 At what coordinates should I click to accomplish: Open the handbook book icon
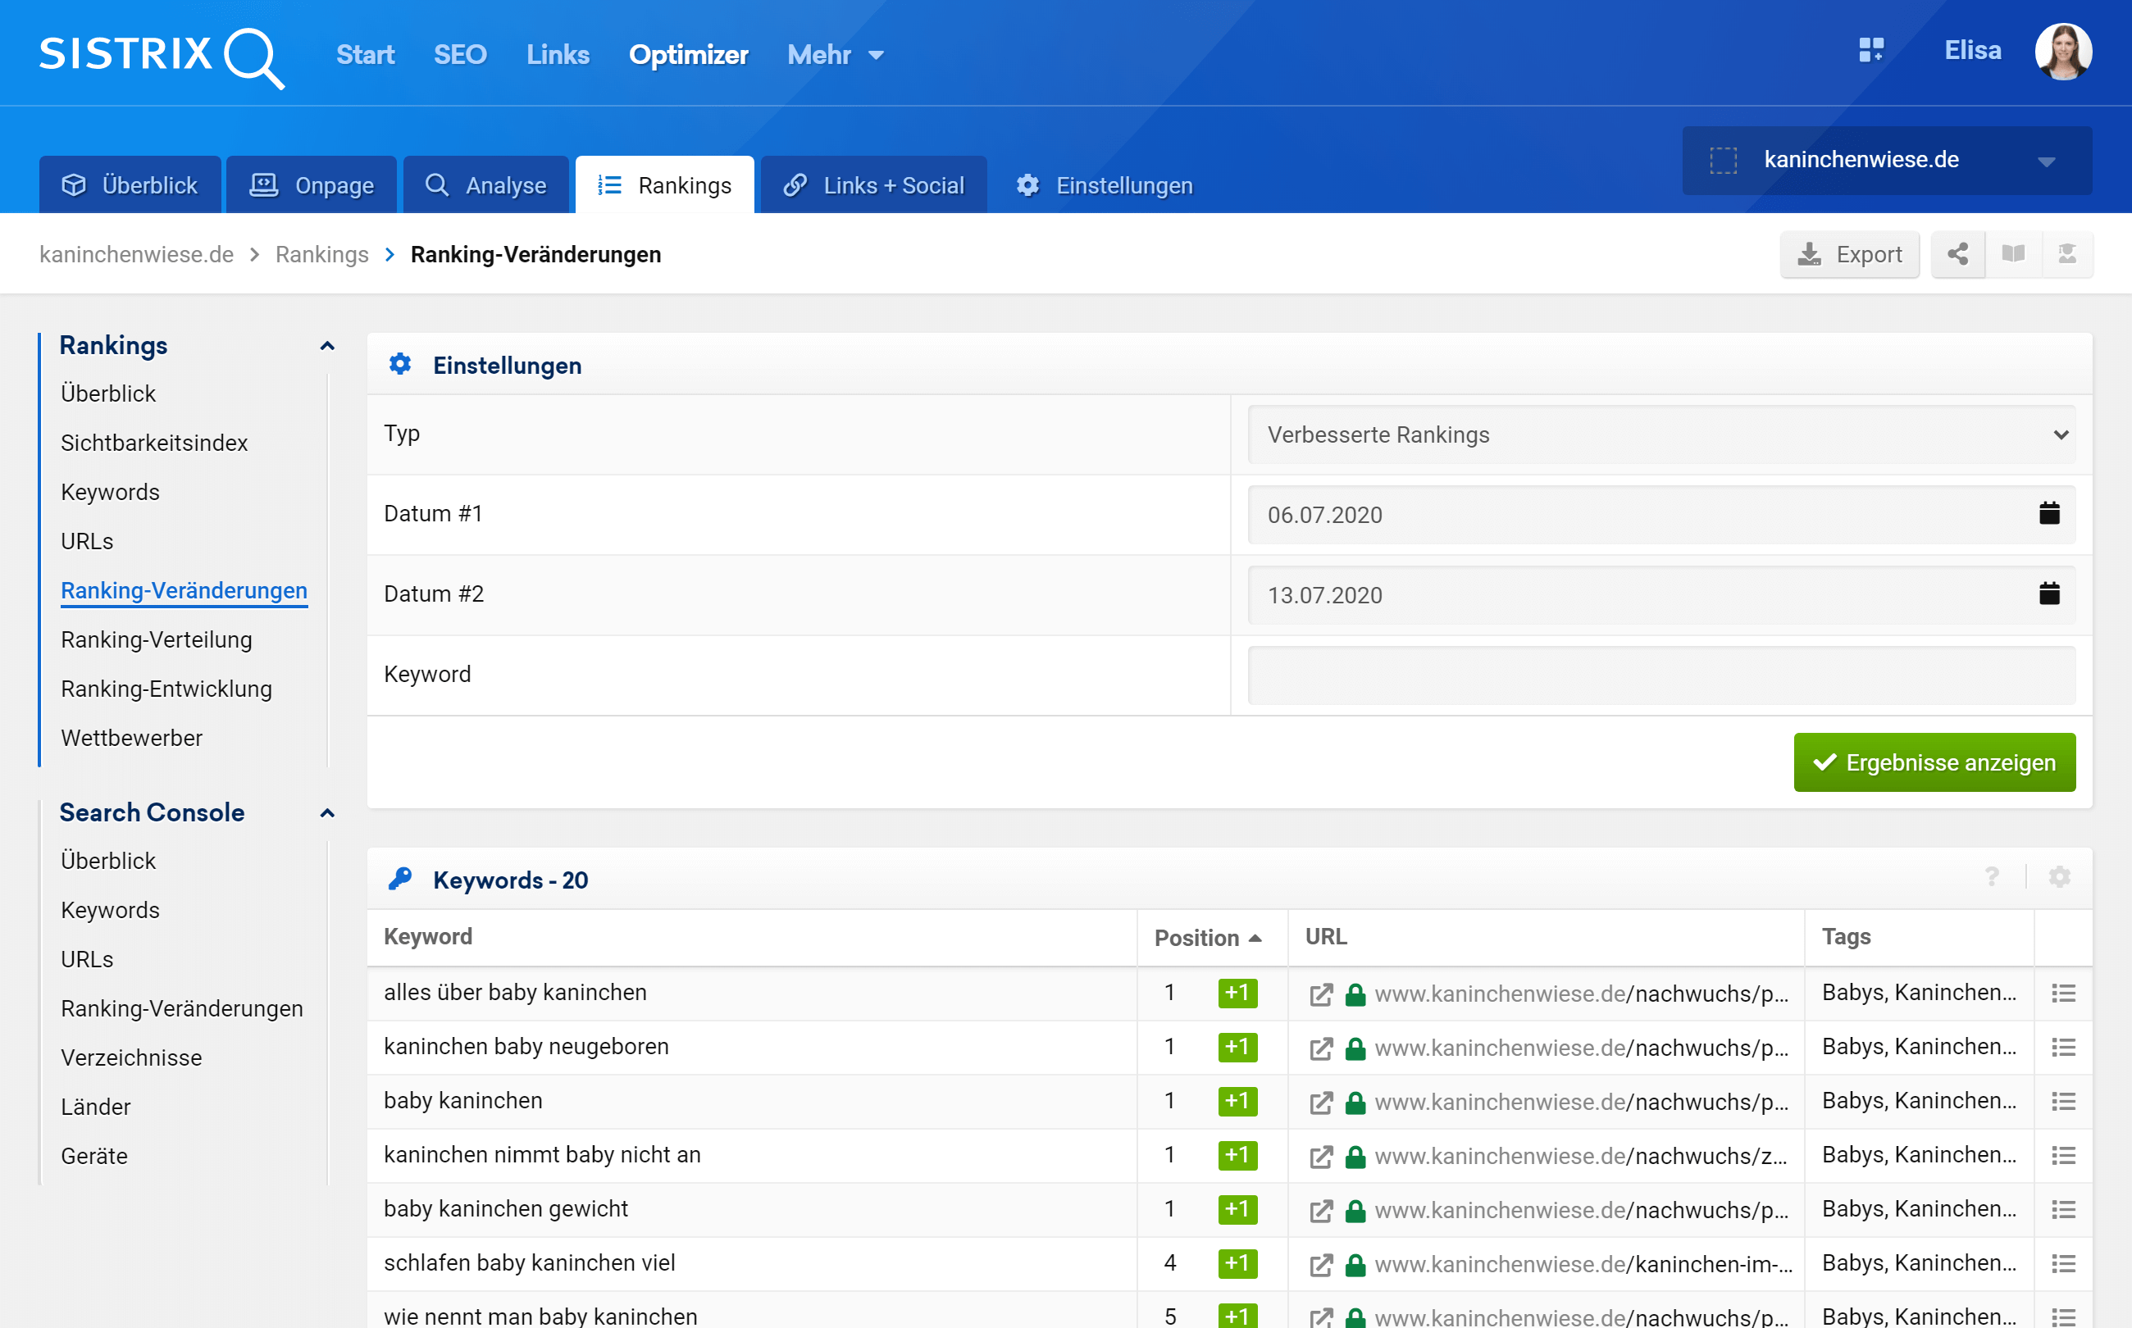point(2012,255)
